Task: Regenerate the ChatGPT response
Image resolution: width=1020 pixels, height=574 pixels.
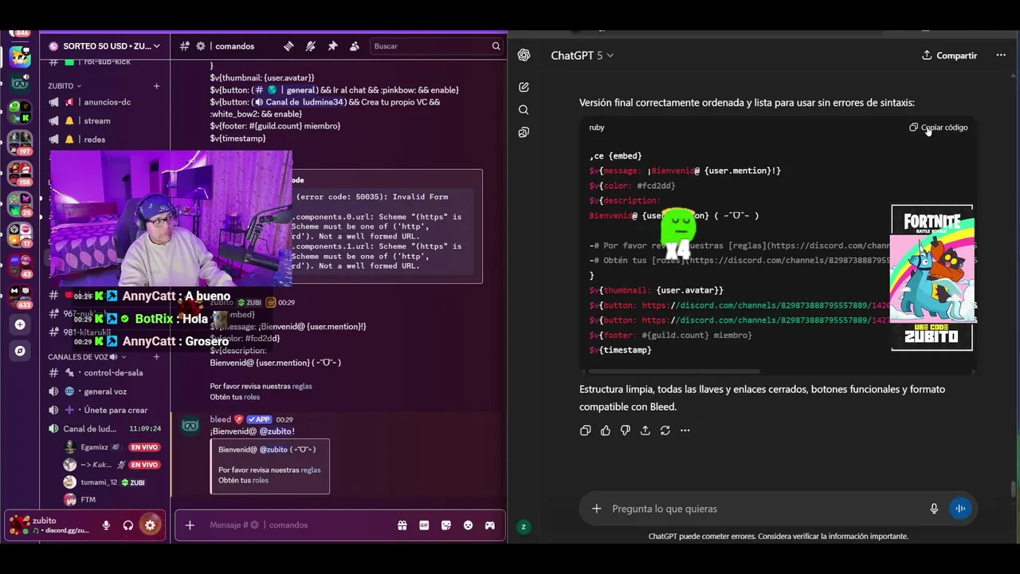Action: click(665, 431)
